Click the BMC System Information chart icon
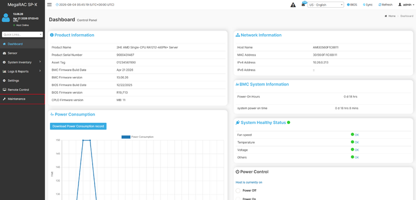The height and width of the screenshot is (200, 416). click(x=237, y=84)
